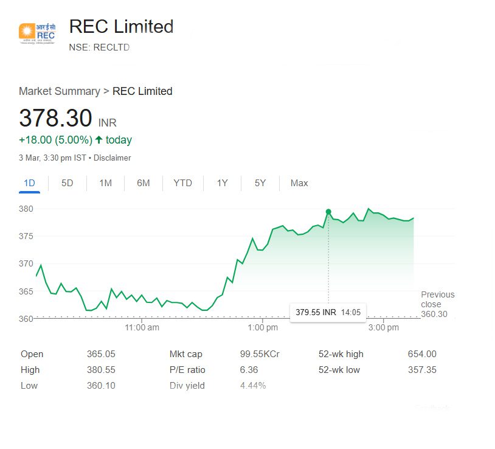Click the REC Limited company logo
This screenshot has height=449, width=495.
[37, 33]
